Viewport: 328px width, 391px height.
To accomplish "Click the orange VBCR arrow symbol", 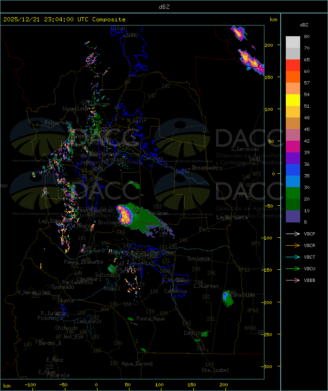I will [x=293, y=245].
